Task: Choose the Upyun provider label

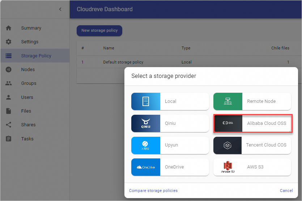Action: point(171,145)
